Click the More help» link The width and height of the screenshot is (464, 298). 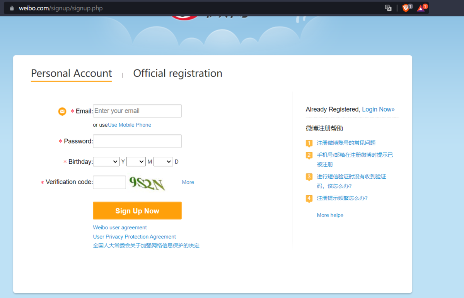330,215
